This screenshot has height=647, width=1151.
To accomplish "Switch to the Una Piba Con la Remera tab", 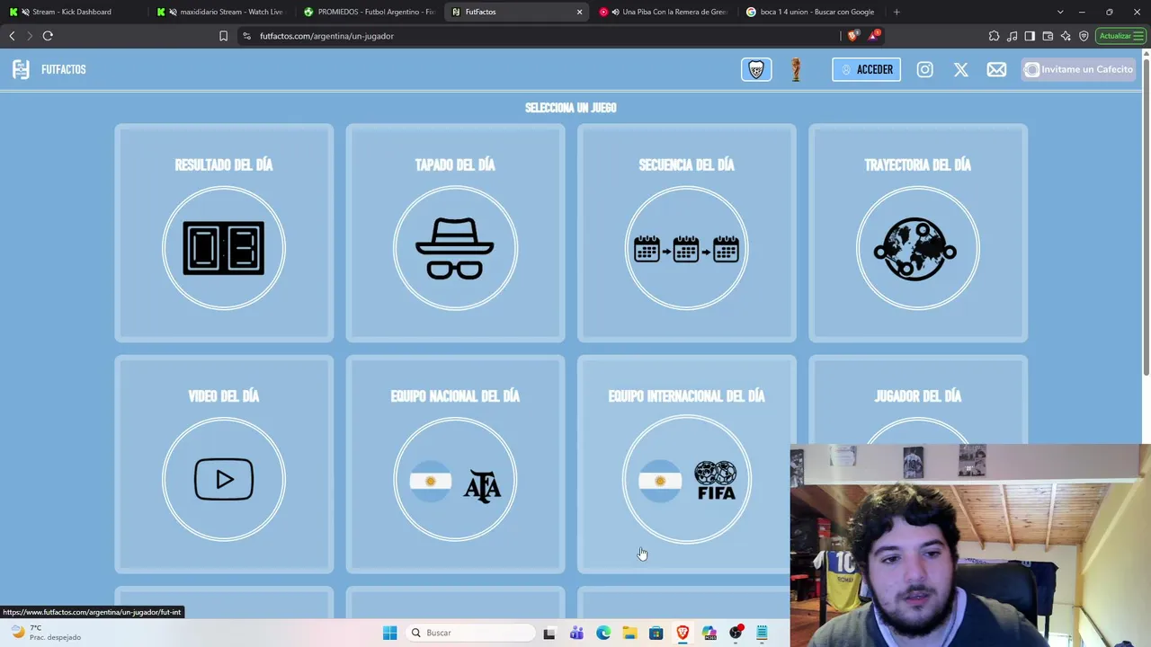I will 665,12.
